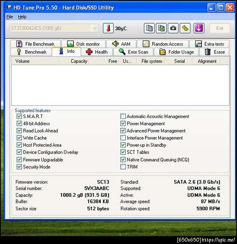The image size is (237, 244).
Task: Switch to the Disk monitor tab
Action: pos(83,44)
